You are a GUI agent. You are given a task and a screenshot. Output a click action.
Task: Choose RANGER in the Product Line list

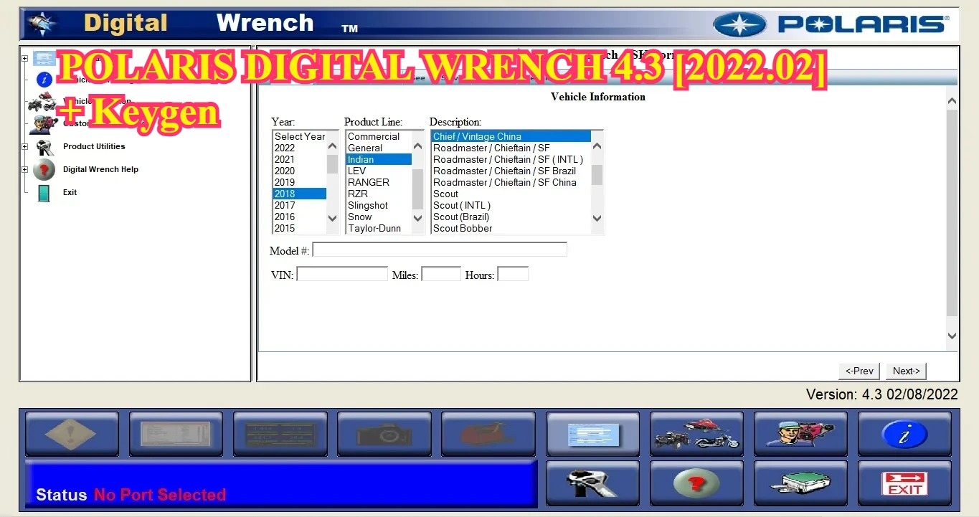(379, 182)
